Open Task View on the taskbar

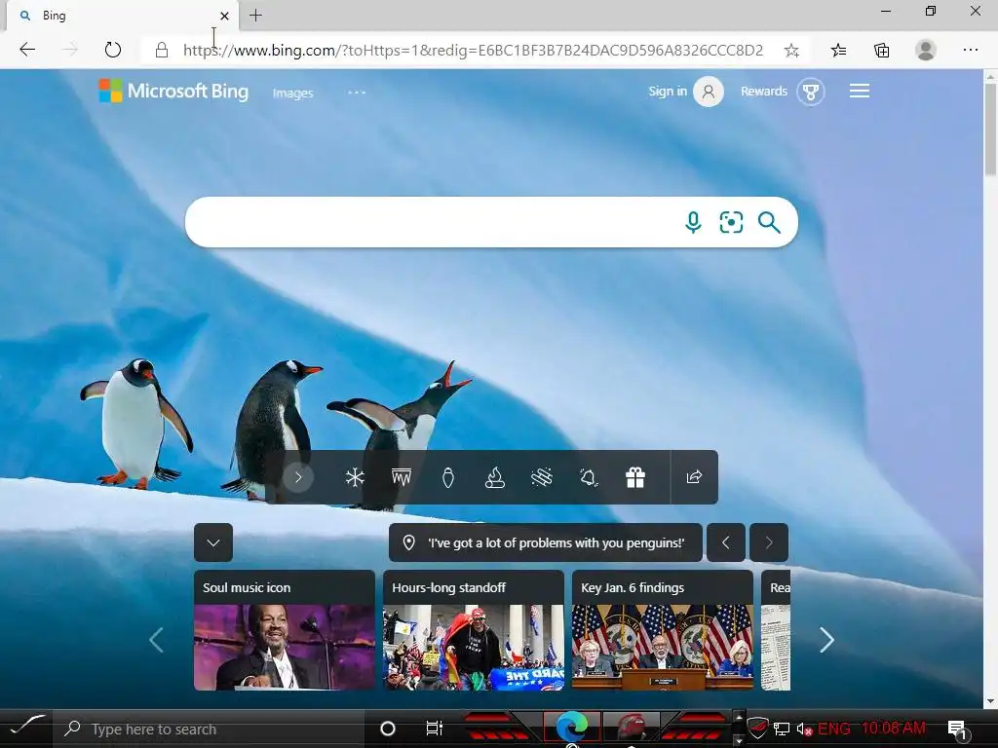(434, 729)
